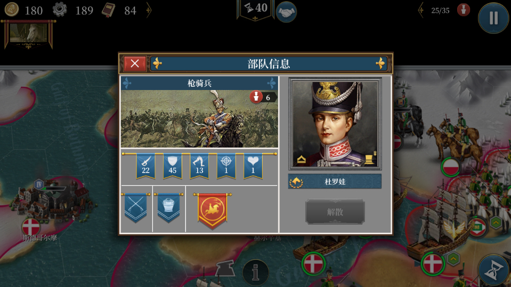This screenshot has height=287, width=511.
Task: Open the horse banner card at top left
Action: (28, 35)
